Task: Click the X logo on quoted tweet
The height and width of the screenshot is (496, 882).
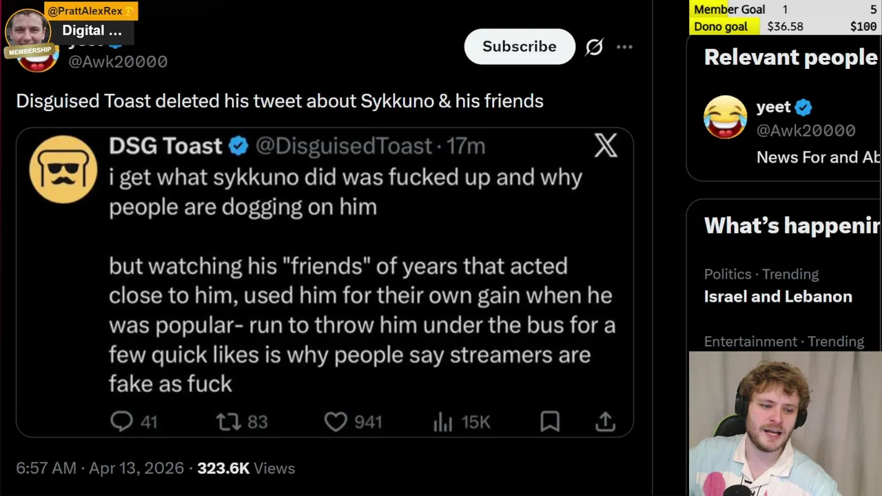Action: click(x=606, y=145)
